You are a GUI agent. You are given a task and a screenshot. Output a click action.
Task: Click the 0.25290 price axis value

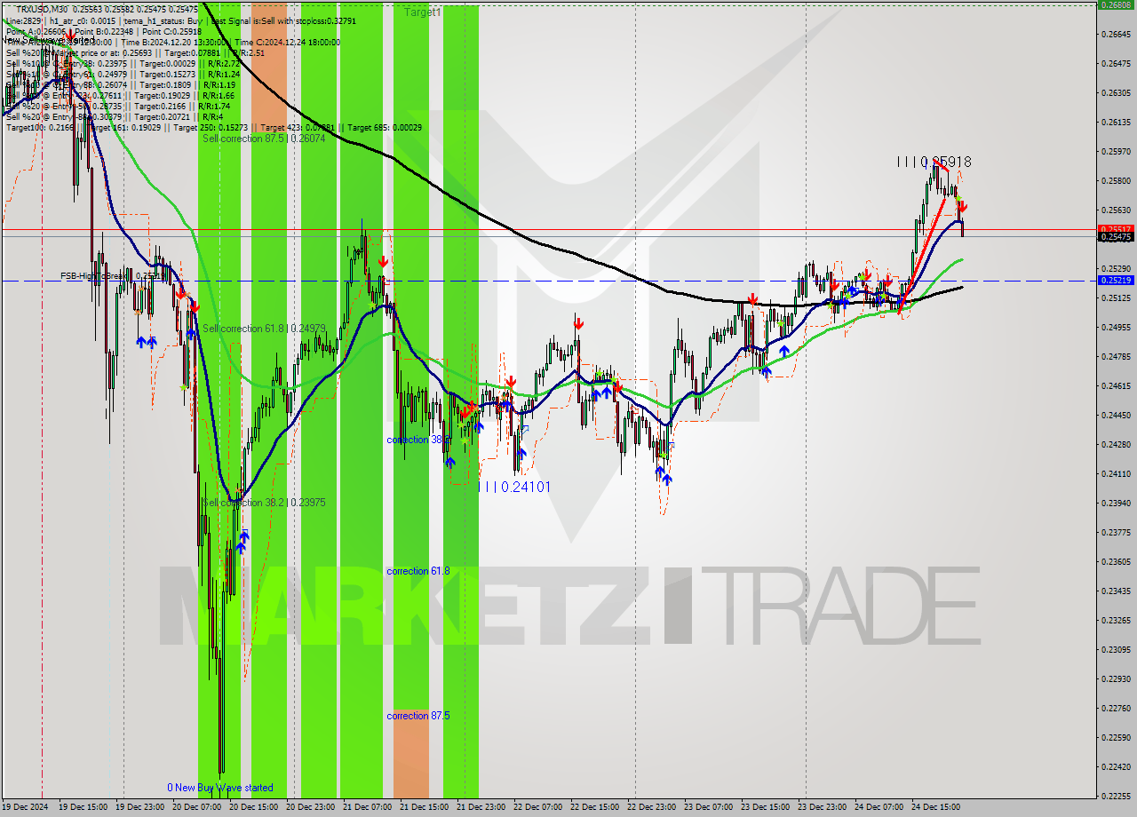1117,268
